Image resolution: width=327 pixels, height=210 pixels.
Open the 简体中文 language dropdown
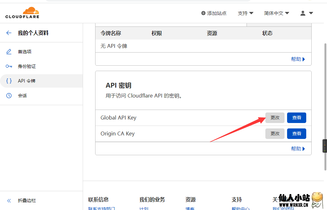(x=277, y=13)
